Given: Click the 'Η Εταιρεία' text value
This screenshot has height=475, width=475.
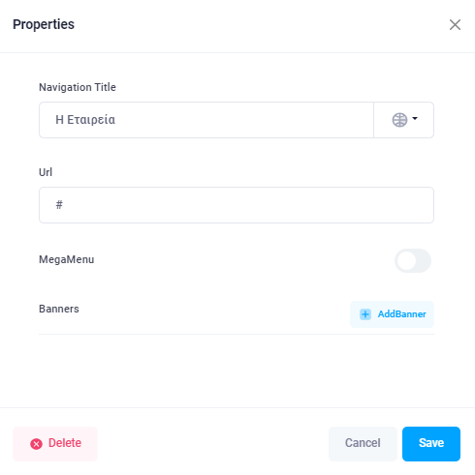Looking at the screenshot, I should click(85, 120).
